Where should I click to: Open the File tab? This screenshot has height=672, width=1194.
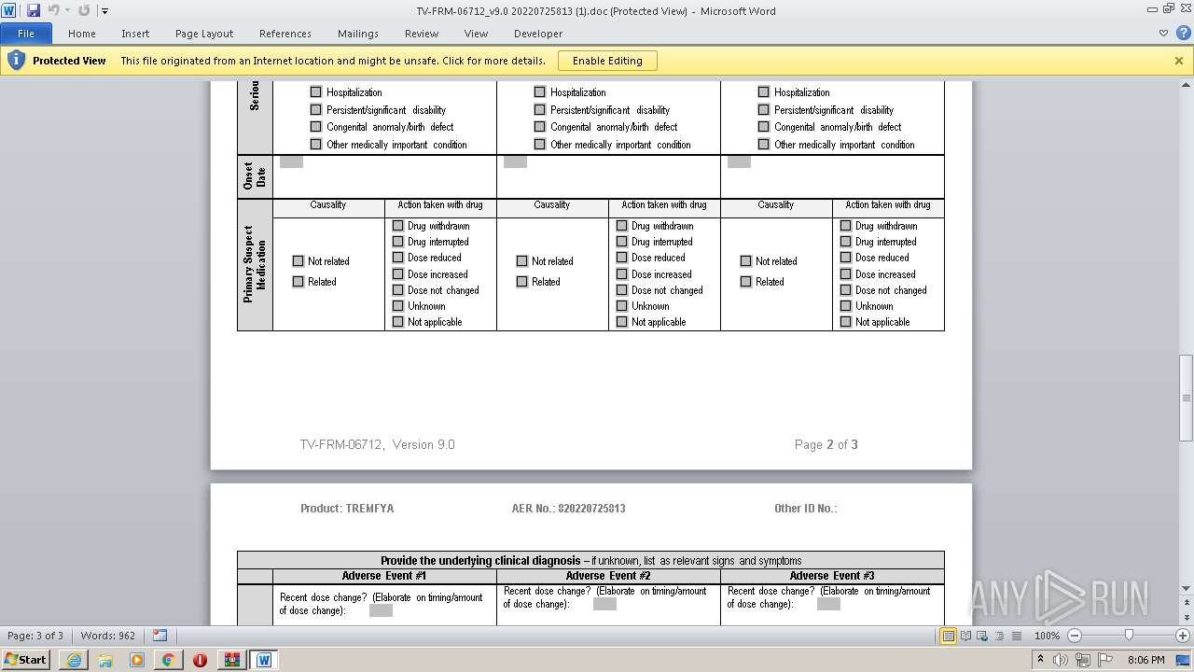[x=26, y=34]
